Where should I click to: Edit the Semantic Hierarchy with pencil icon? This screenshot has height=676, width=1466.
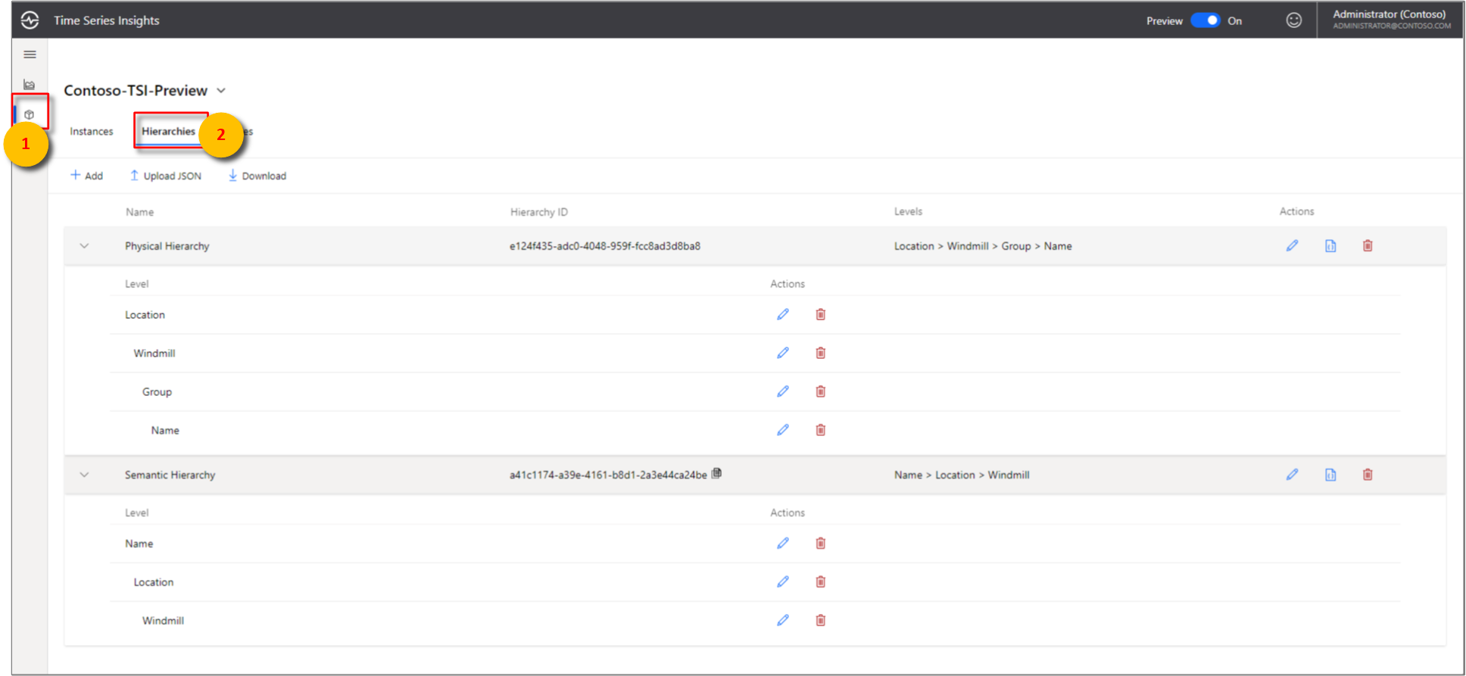click(1293, 475)
